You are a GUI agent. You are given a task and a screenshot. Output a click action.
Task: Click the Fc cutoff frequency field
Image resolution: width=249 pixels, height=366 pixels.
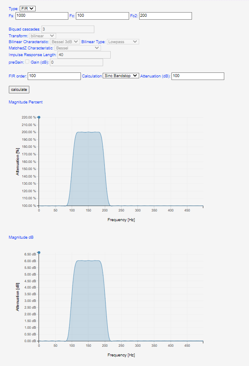102,16
